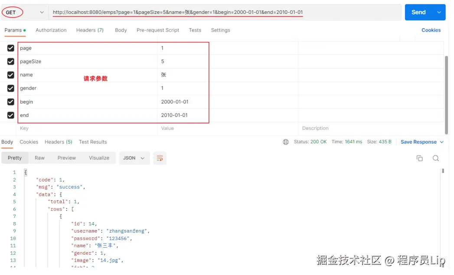The image size is (454, 275).
Task: Click the "success" msg value in JSON
Action: [x=69, y=187]
